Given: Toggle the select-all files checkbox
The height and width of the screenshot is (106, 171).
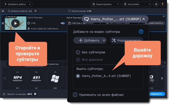Looking at the screenshot, I should click(3, 11).
